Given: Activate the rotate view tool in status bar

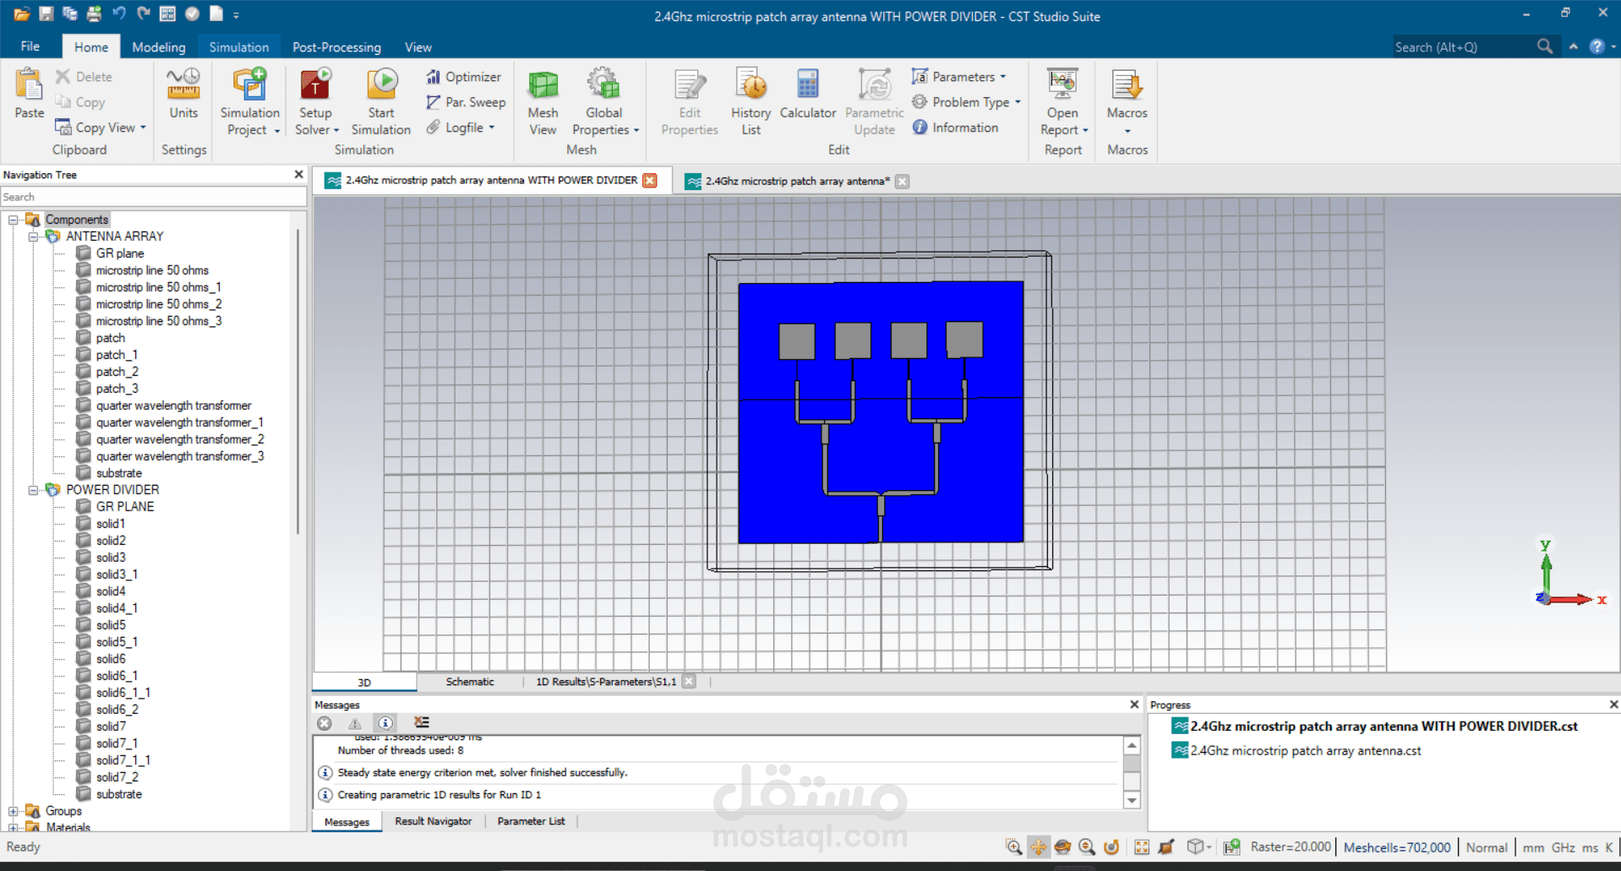Looking at the screenshot, I should (1062, 847).
